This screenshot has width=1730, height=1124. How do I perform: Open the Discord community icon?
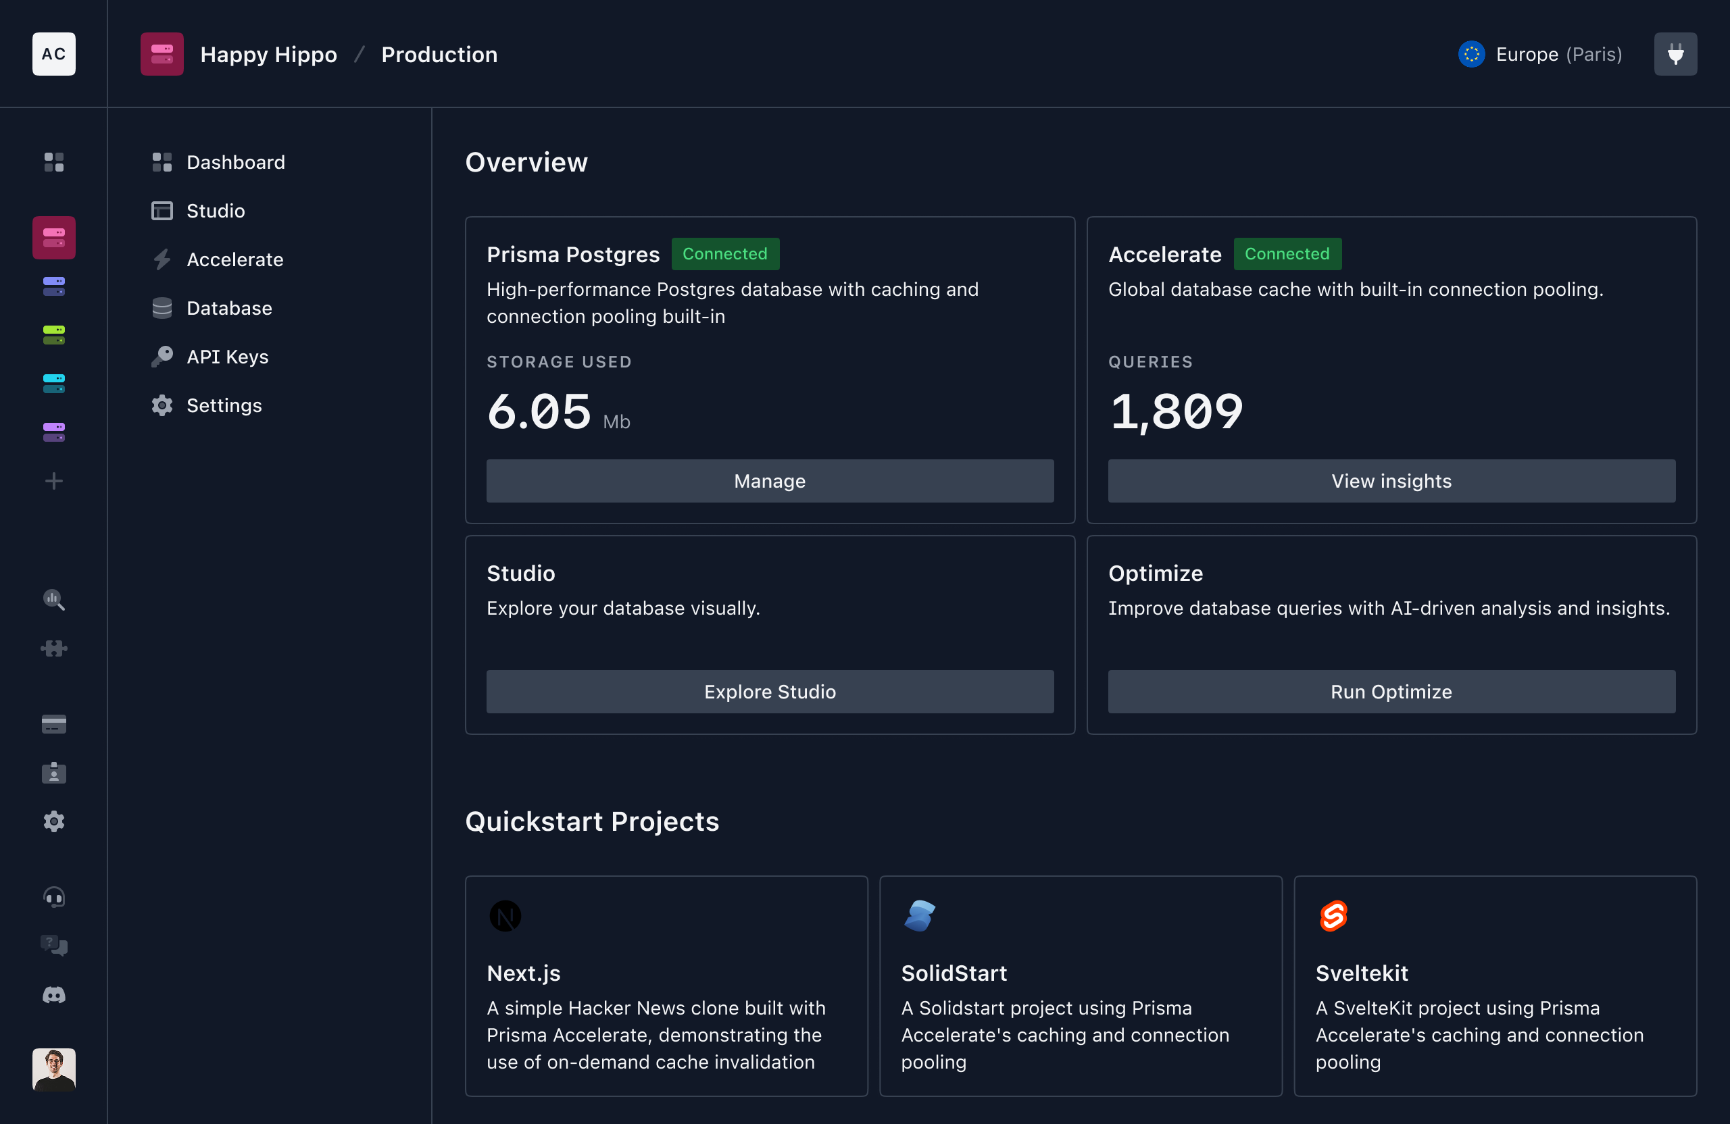coord(54,995)
